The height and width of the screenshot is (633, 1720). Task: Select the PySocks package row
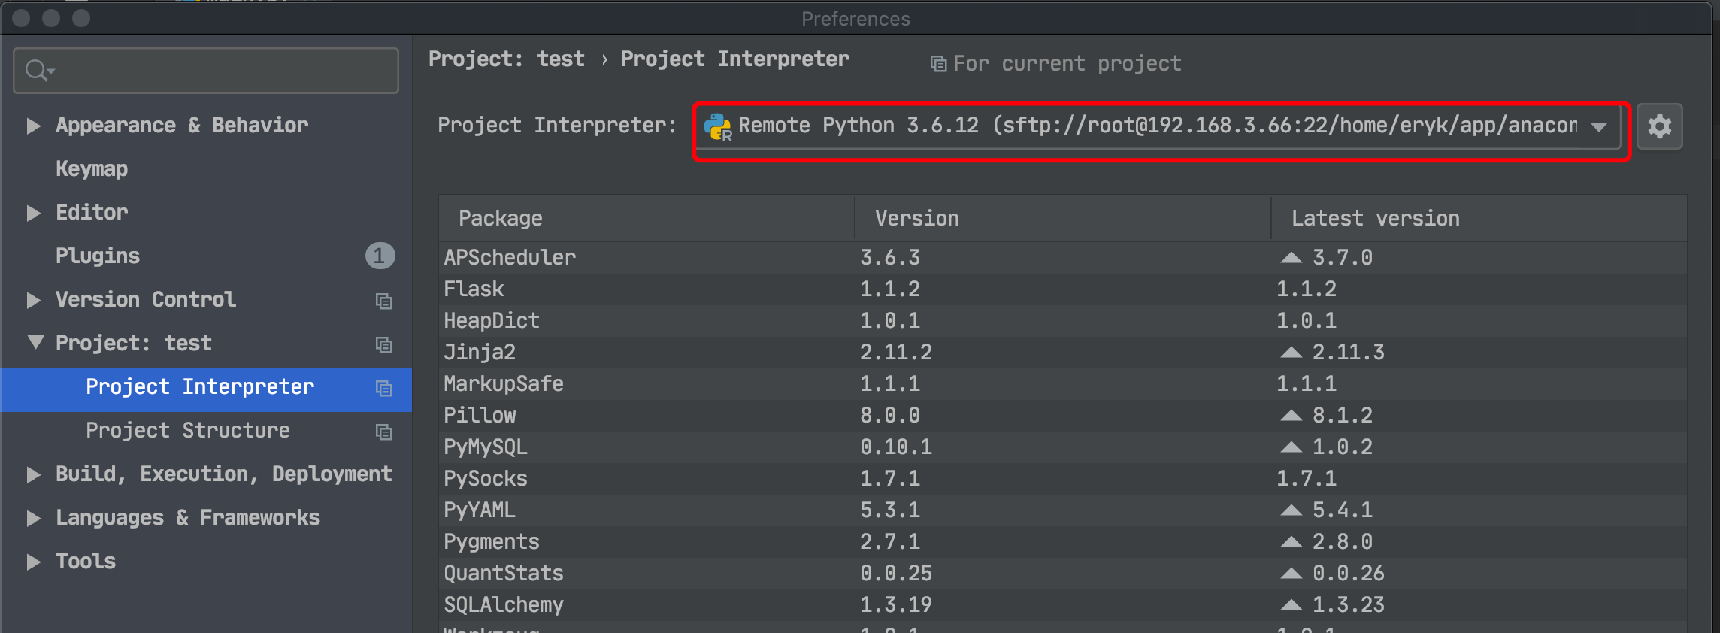point(1063,479)
